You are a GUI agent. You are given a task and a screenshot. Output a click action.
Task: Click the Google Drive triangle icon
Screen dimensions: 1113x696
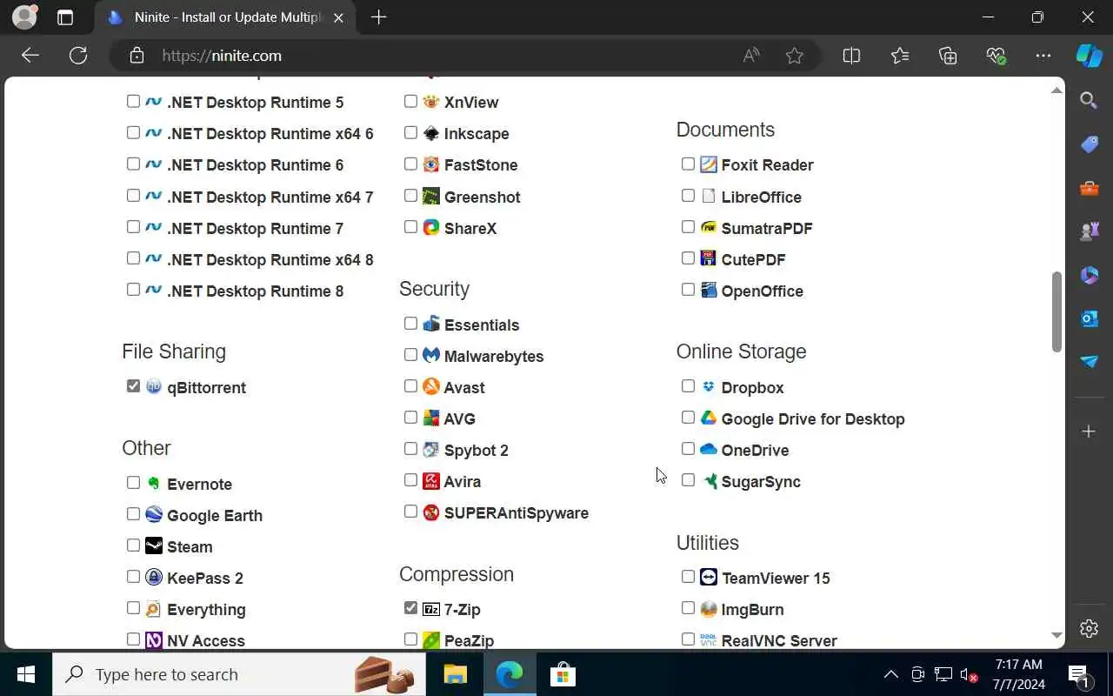pos(709,418)
